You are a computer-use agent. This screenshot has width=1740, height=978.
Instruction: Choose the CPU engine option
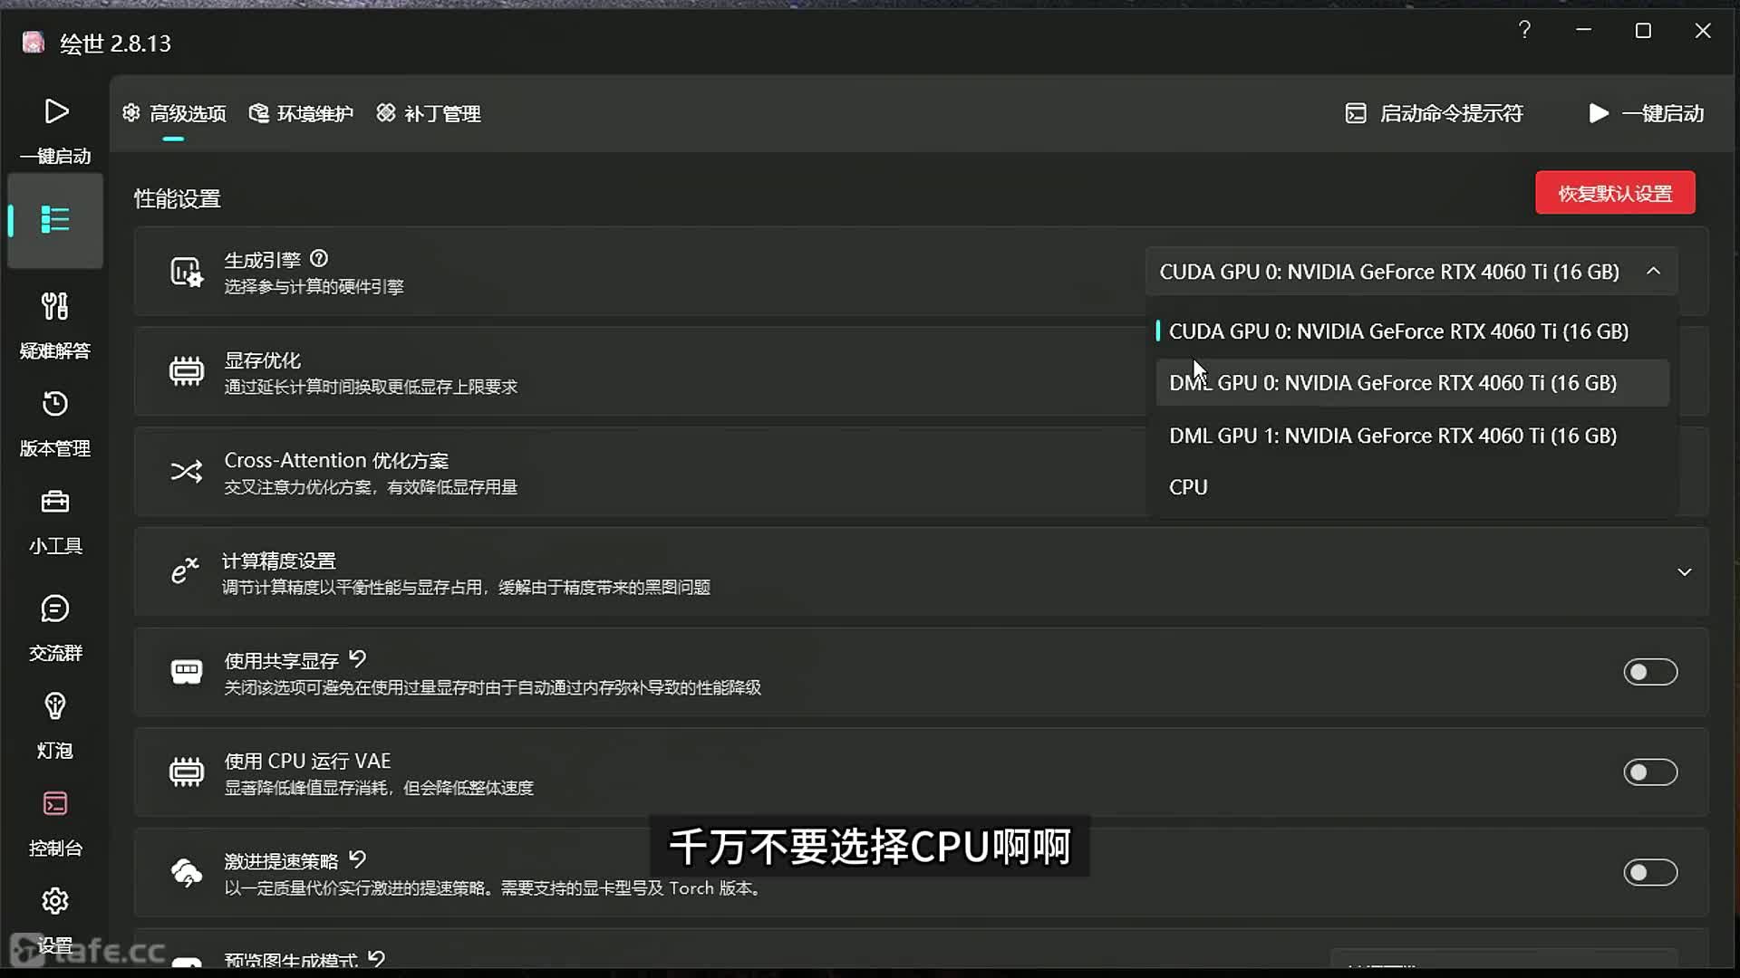point(1412,487)
